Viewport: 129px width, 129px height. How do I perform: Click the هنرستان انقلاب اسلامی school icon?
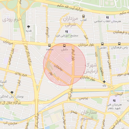[107, 17]
